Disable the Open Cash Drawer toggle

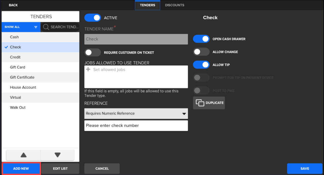coord(201,39)
